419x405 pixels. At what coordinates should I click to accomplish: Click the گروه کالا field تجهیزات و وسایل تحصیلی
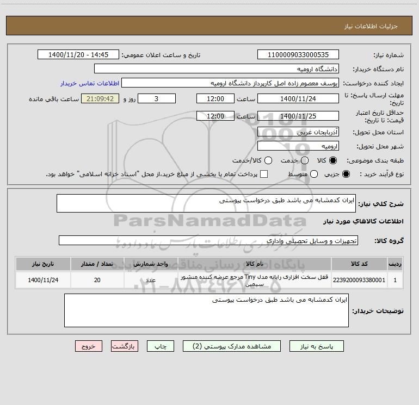(208, 240)
